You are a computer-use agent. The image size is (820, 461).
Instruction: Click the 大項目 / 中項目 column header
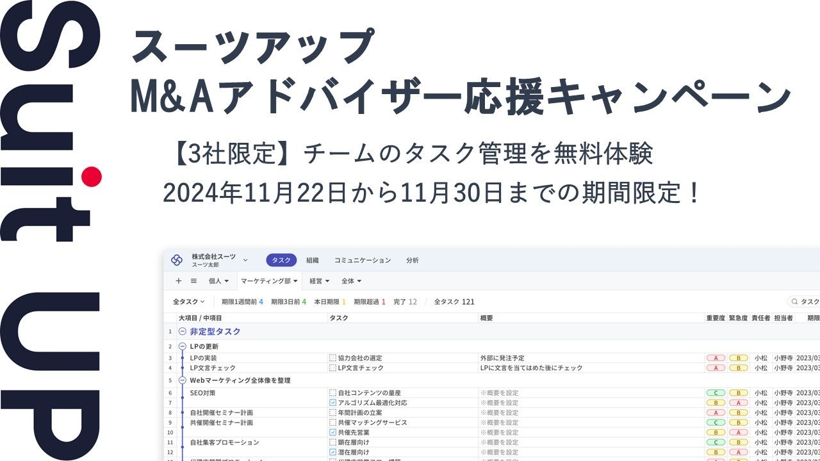tap(201, 318)
